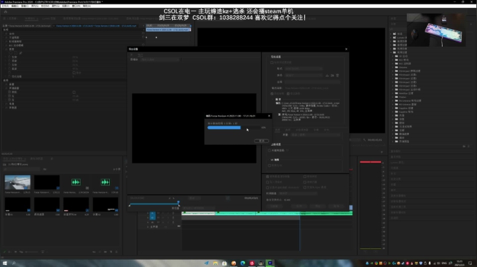
Task: Open the Windows Start menu
Action: tap(5, 263)
